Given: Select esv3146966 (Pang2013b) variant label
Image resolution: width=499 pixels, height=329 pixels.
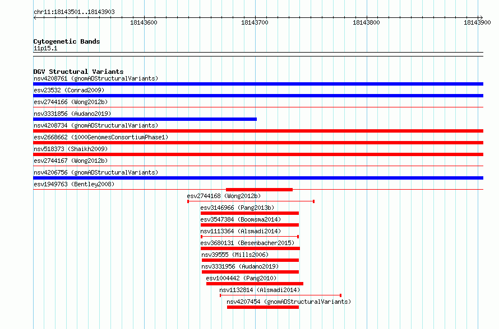Looking at the screenshot, I should click(x=237, y=208).
